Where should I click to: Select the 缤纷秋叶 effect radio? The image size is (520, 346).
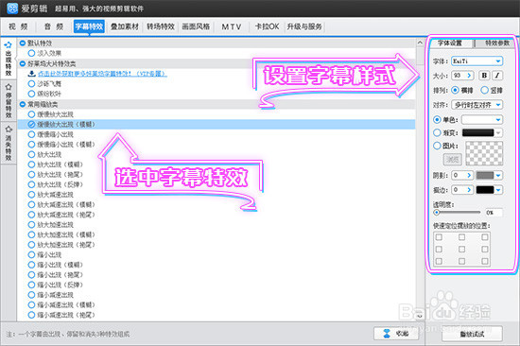(31, 94)
